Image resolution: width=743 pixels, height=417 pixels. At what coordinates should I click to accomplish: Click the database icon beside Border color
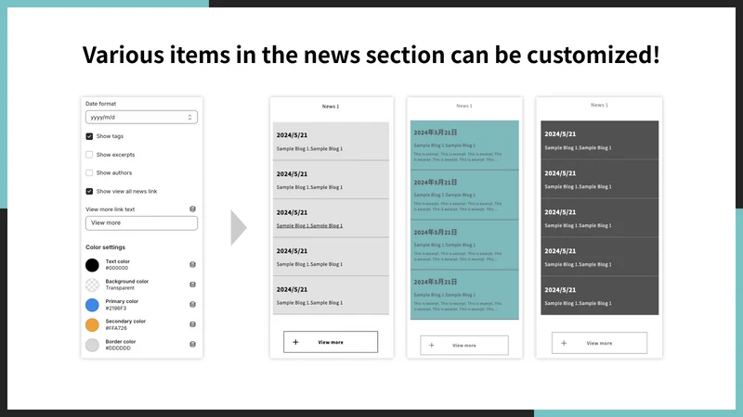192,344
